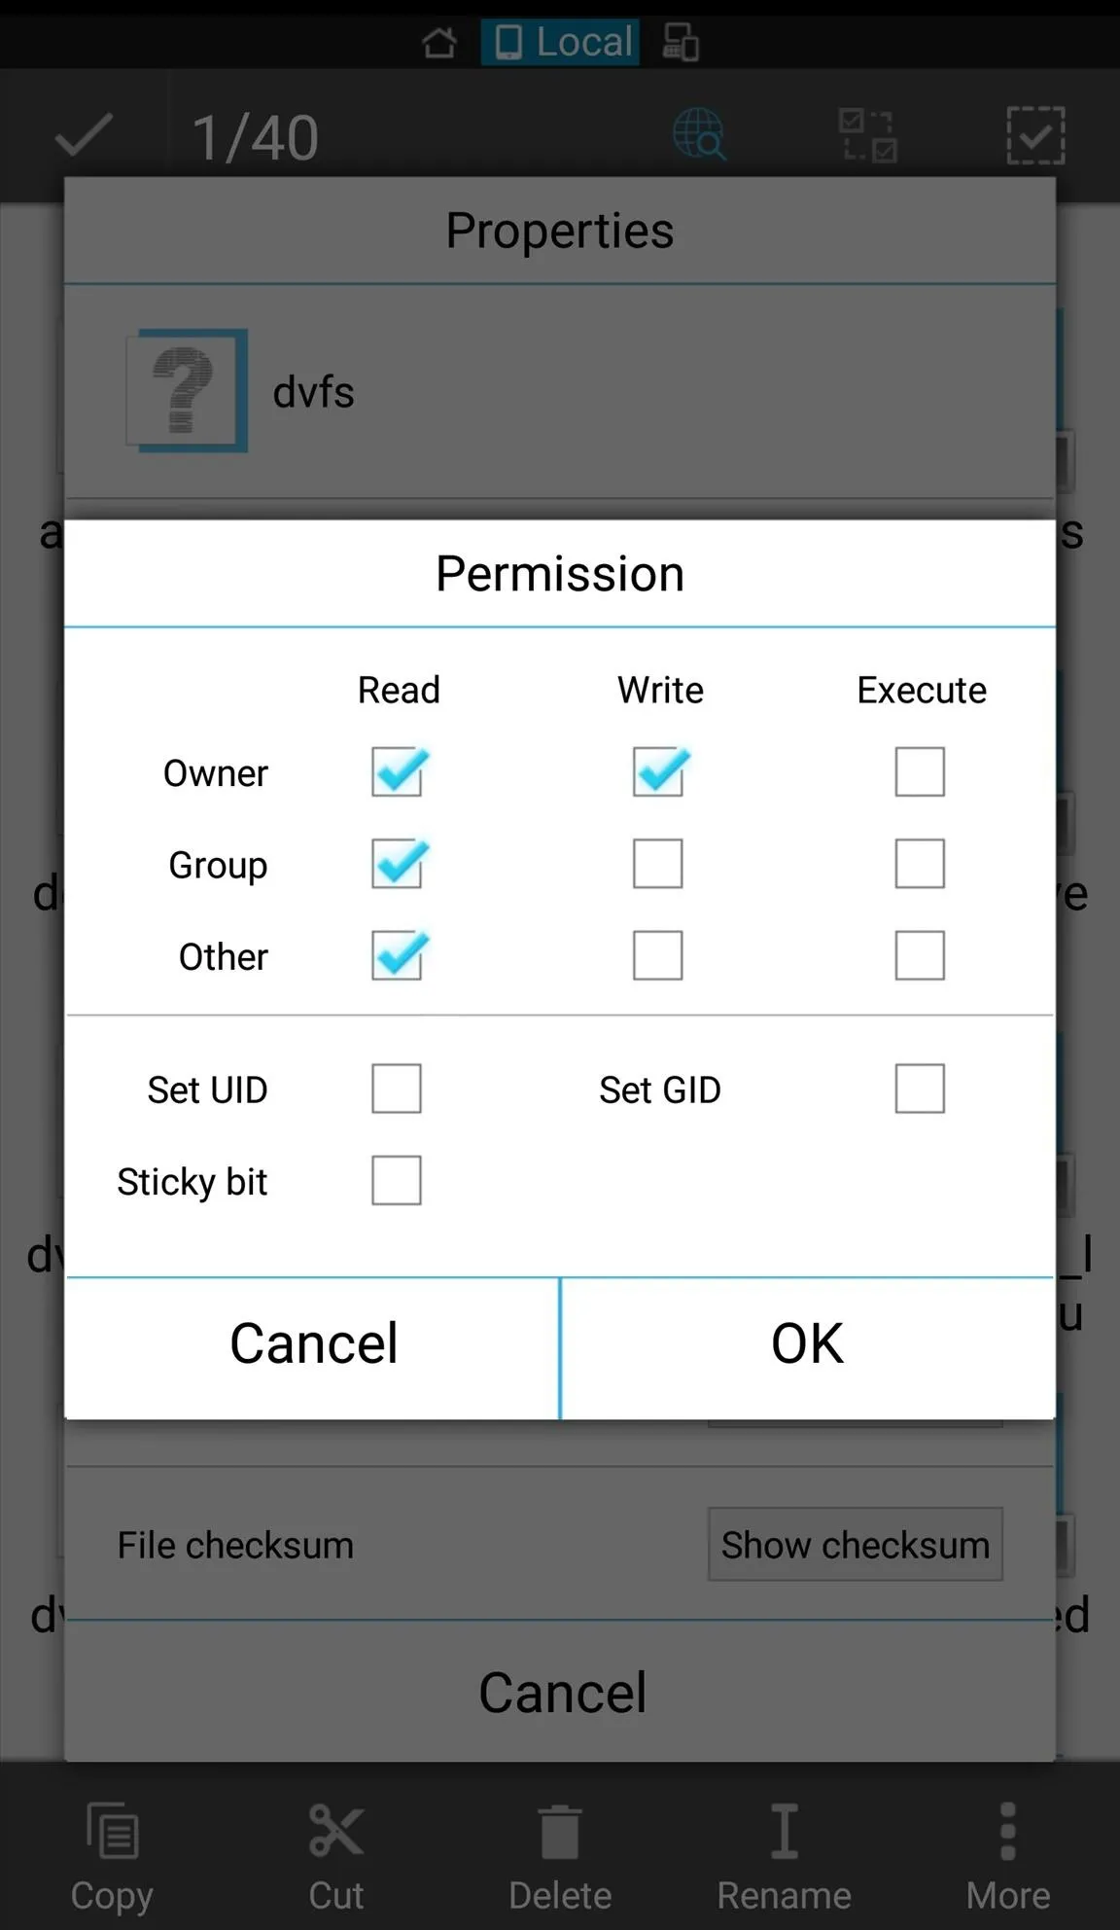Open the More options menu
Screen dimensions: 1120x1930
1008,1857
